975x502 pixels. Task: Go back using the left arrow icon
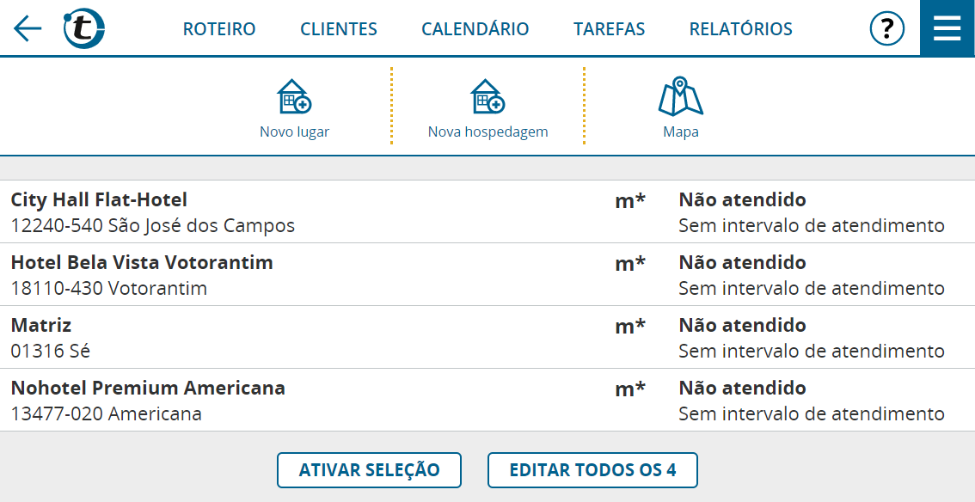[x=28, y=28]
